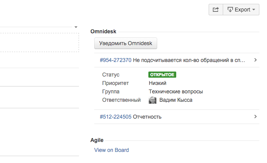Screen dimensions: 267x163
Task: Click the small dropdown arrow above dashed box
Action: coord(76,27)
